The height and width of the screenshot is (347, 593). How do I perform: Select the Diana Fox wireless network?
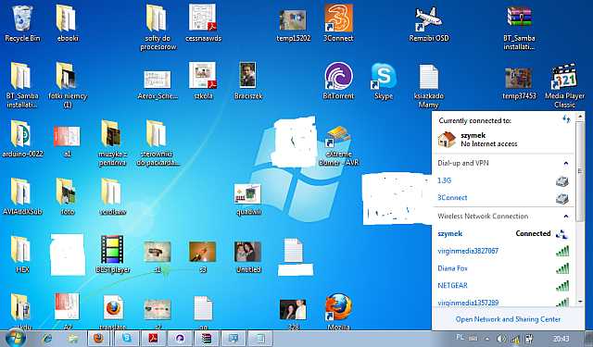point(503,268)
